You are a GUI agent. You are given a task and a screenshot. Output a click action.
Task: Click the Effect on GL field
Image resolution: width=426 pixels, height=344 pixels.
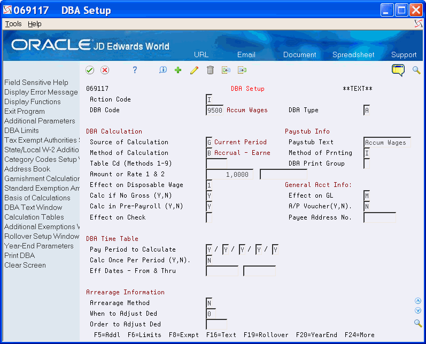(x=367, y=196)
